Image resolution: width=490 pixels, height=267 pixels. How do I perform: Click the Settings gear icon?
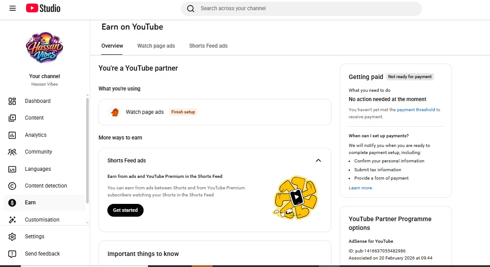tap(12, 237)
